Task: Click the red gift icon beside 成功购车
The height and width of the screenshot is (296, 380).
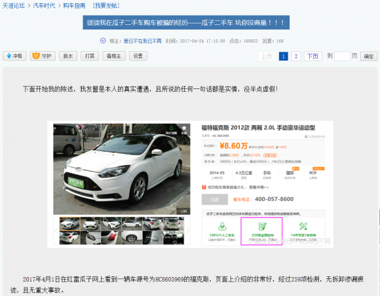Action: 204,187
